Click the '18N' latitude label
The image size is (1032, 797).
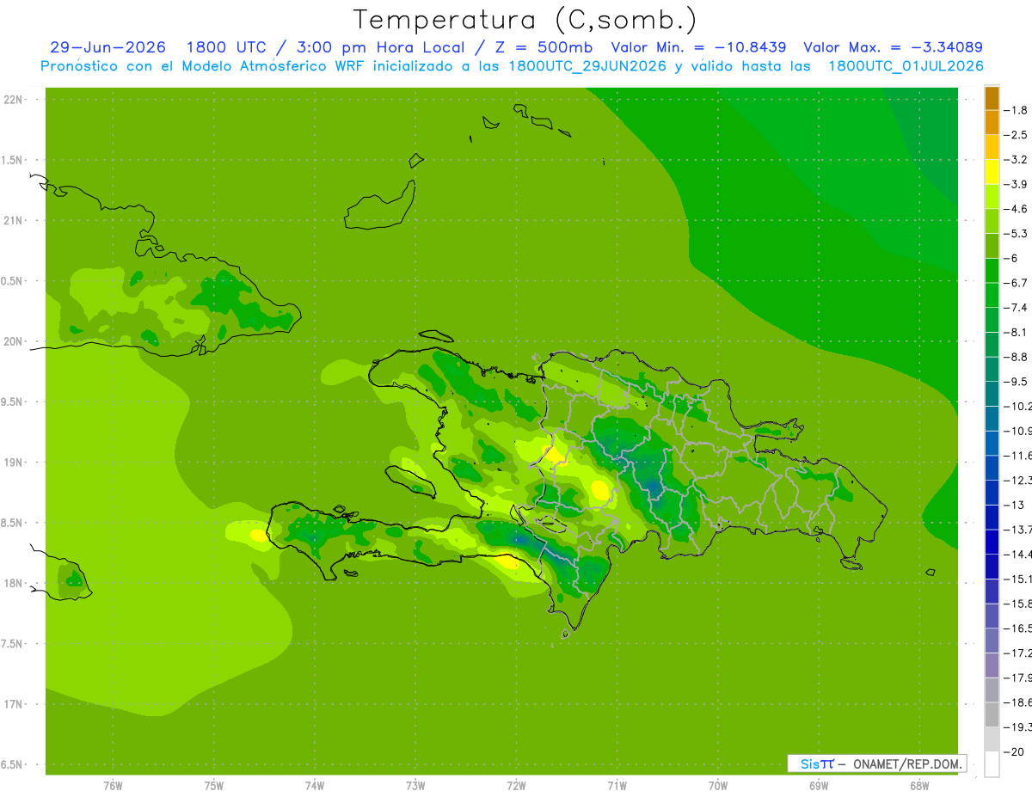pos(14,583)
